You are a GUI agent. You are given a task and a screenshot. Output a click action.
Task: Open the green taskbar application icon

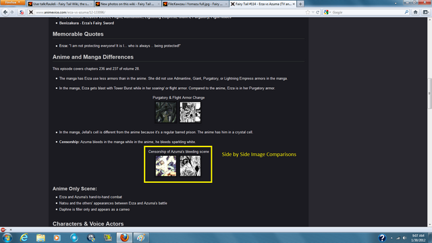coord(108,238)
